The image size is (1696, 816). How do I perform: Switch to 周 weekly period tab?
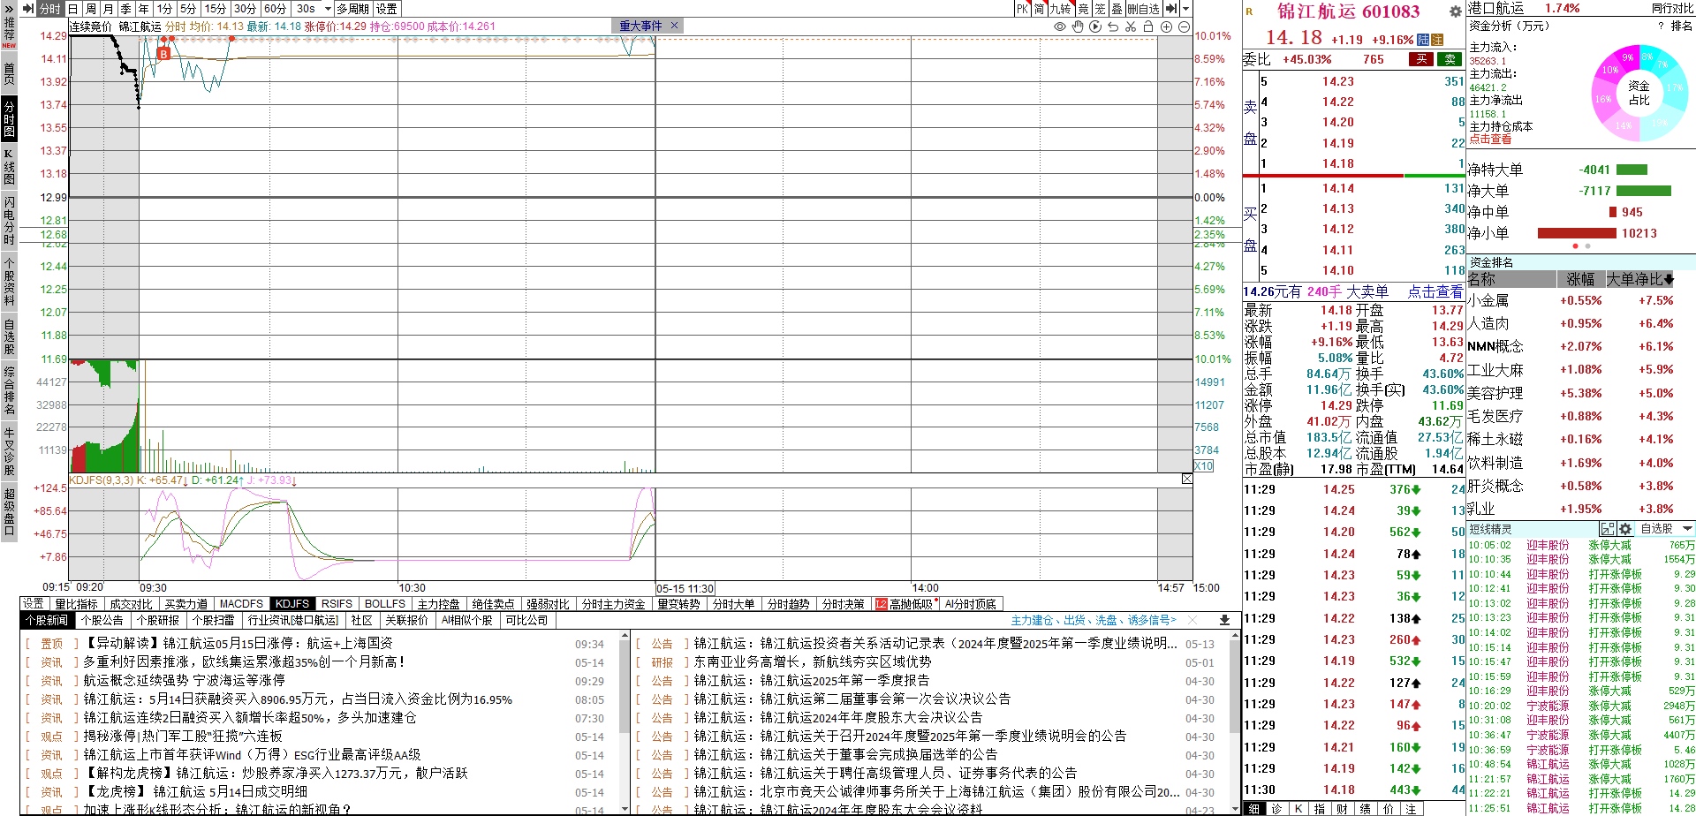pos(90,9)
